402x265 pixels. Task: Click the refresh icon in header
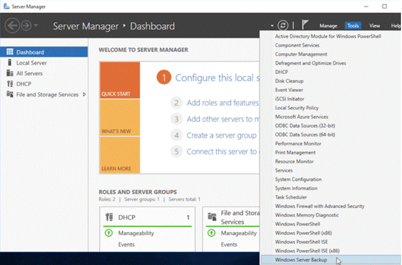tap(283, 25)
